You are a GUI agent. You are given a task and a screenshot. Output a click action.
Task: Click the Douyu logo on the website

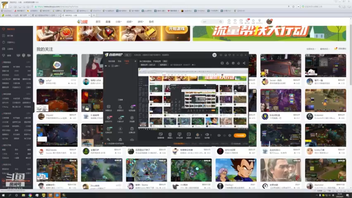[x=82, y=22]
